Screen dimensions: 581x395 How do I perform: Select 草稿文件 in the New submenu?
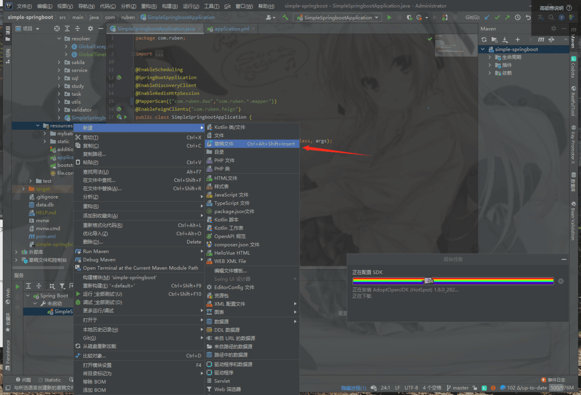coord(224,144)
